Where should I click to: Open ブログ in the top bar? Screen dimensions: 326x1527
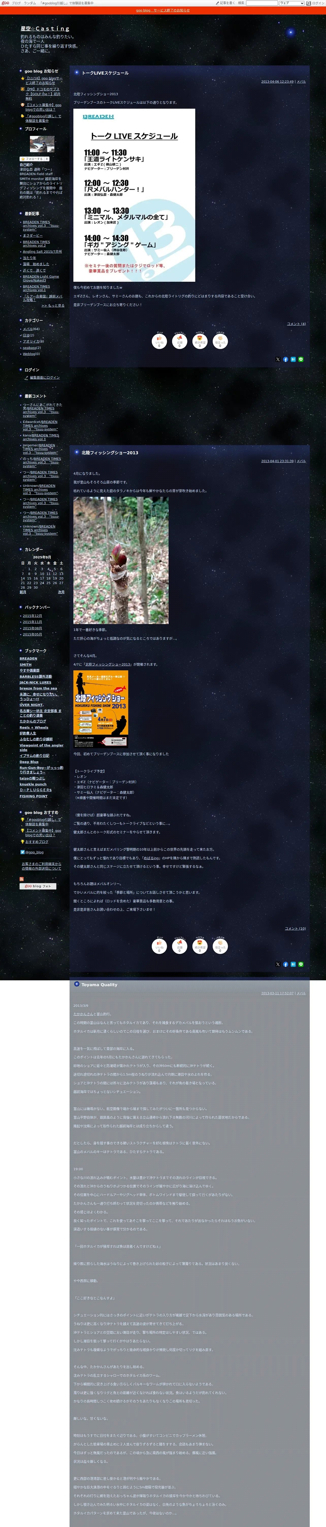point(16,3)
